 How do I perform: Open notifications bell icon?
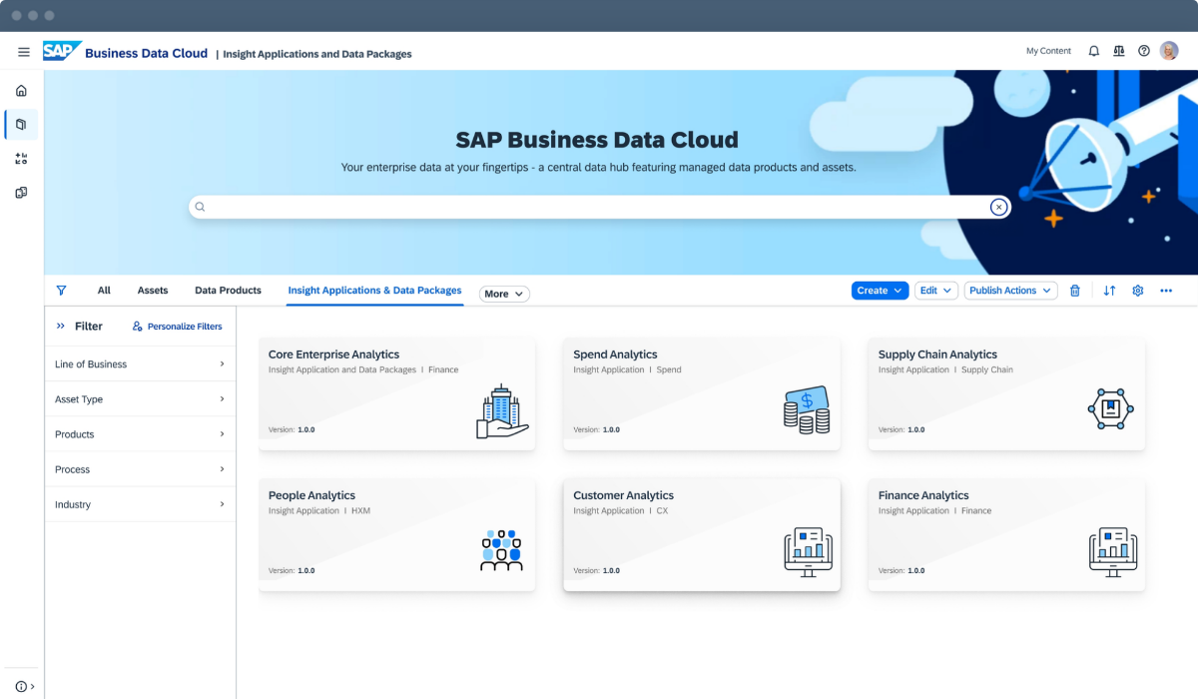point(1093,51)
